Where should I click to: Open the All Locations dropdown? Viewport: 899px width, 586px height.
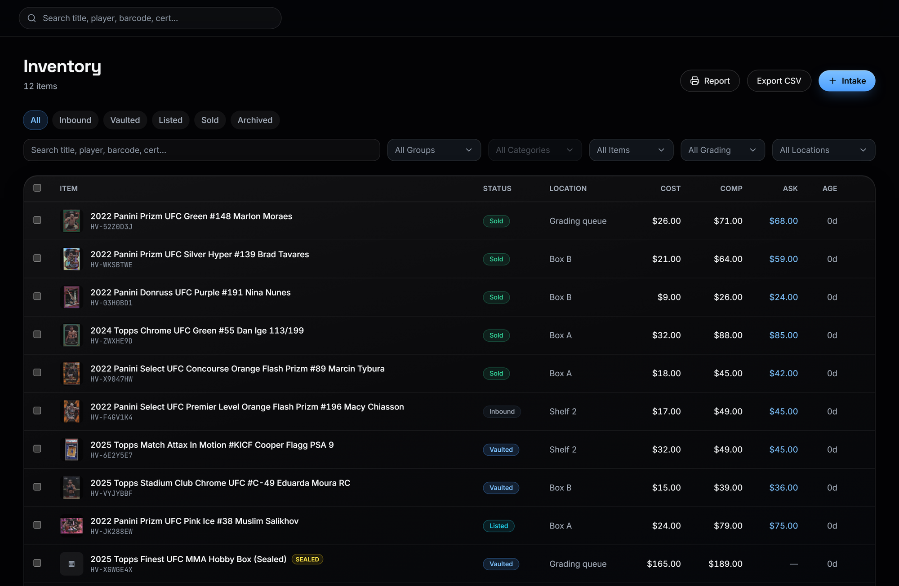823,150
